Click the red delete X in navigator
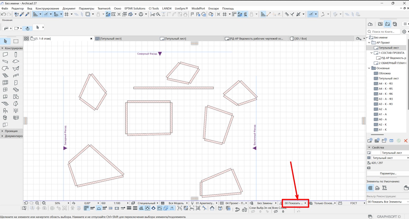Screen dimensions: 409x219 click(x=406, y=141)
